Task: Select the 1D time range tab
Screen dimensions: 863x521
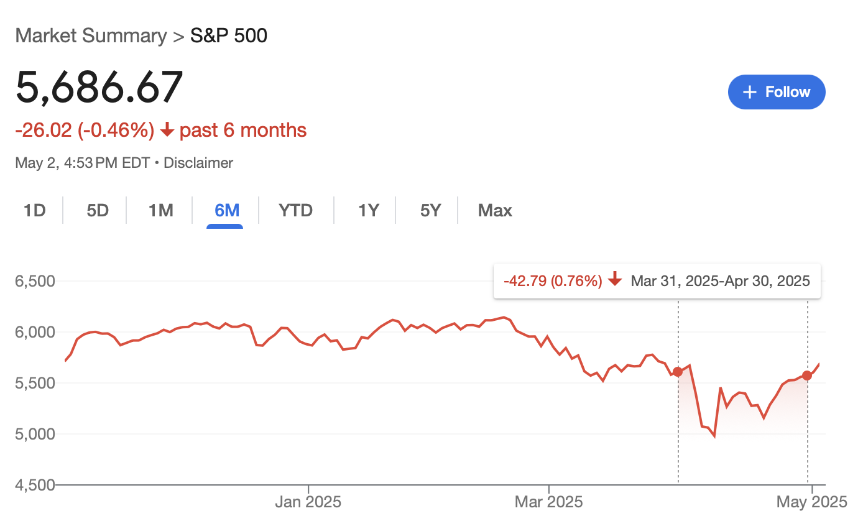Action: (35, 210)
